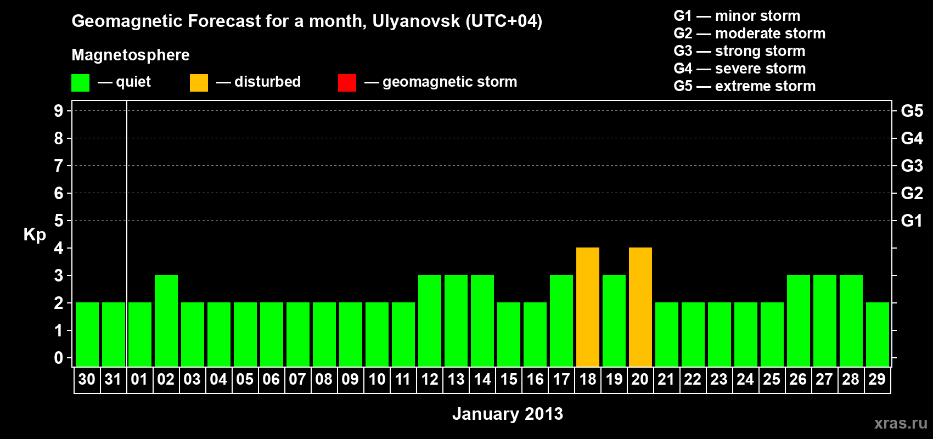
Task: Click the date label 07
Action: (297, 380)
